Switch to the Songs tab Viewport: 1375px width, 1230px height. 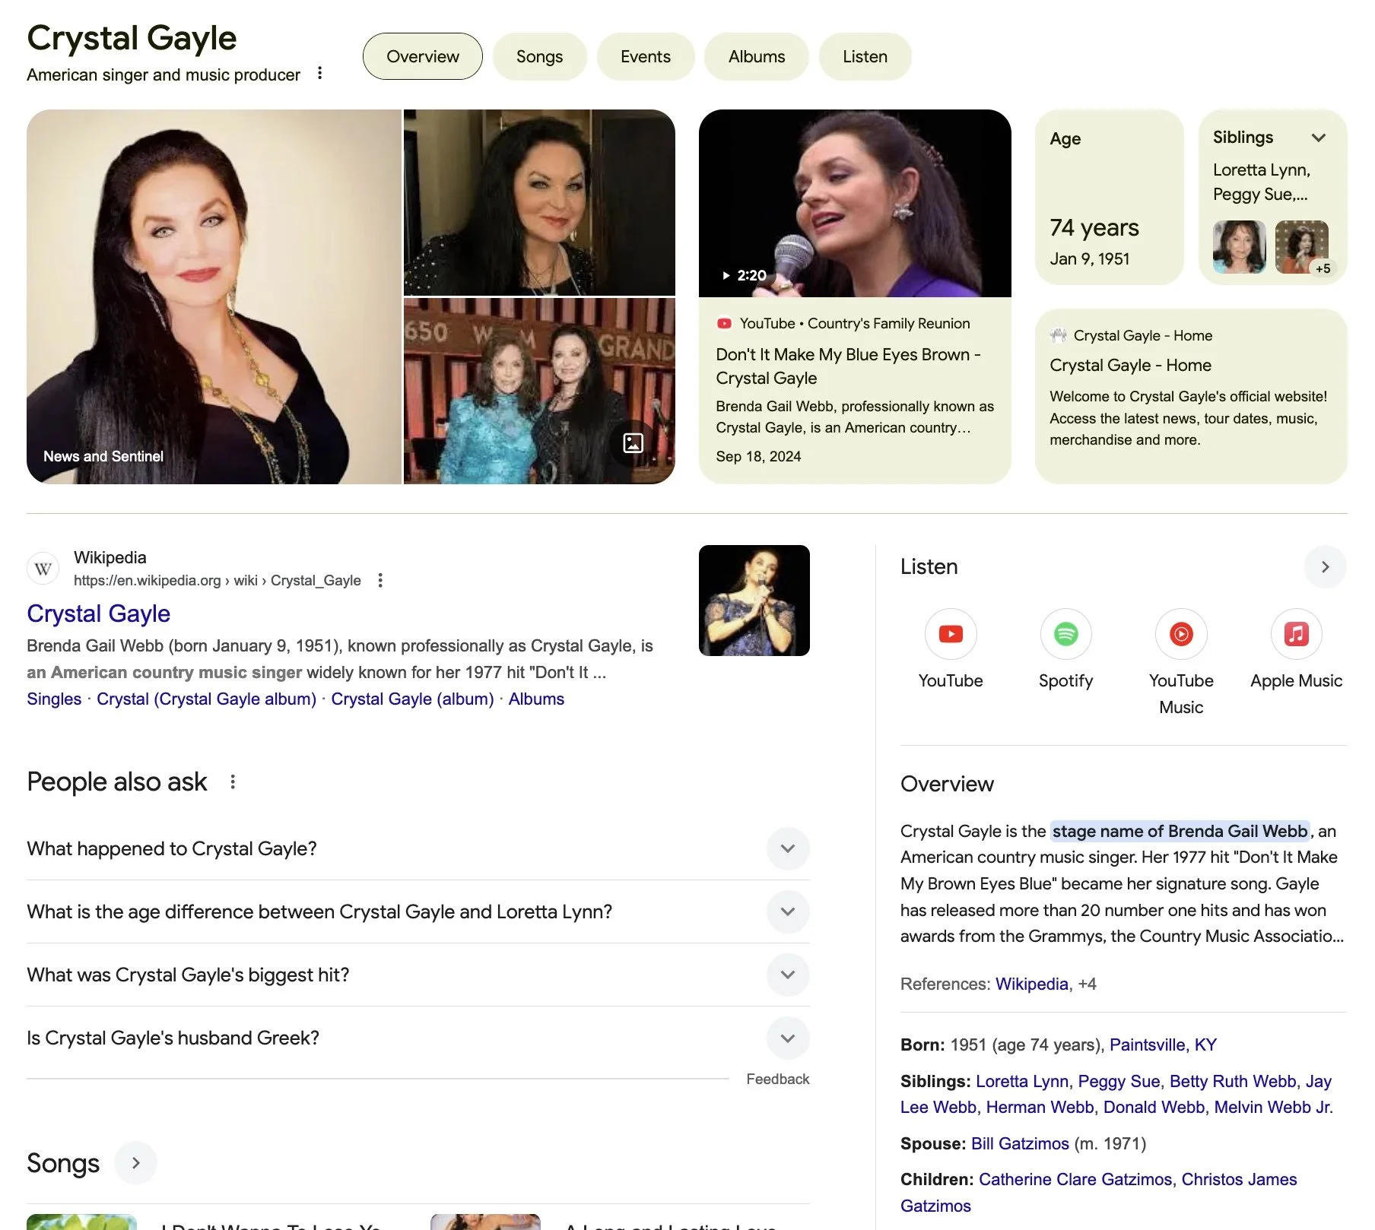pyautogui.click(x=539, y=56)
